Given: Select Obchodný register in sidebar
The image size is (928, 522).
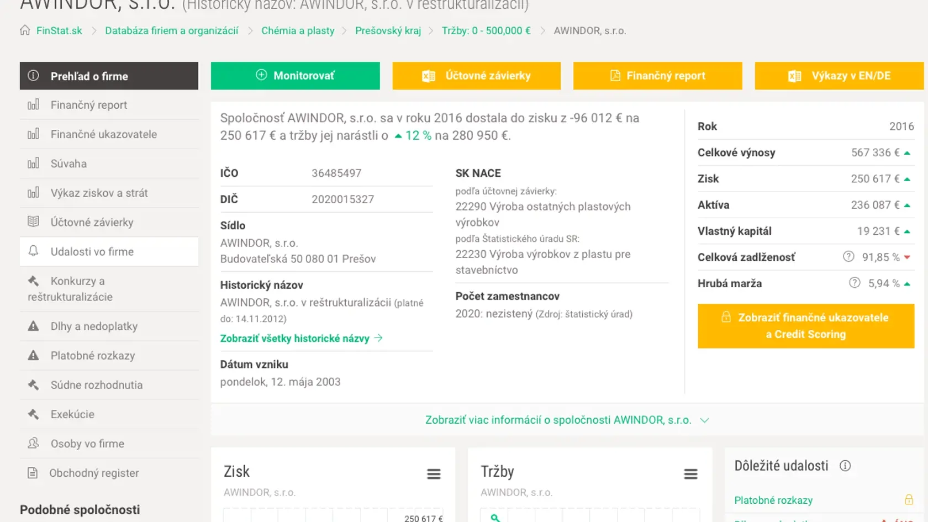Looking at the screenshot, I should (x=109, y=472).
